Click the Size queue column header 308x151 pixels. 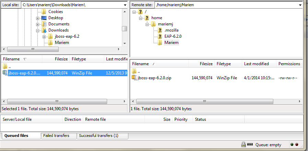[x=159, y=119]
